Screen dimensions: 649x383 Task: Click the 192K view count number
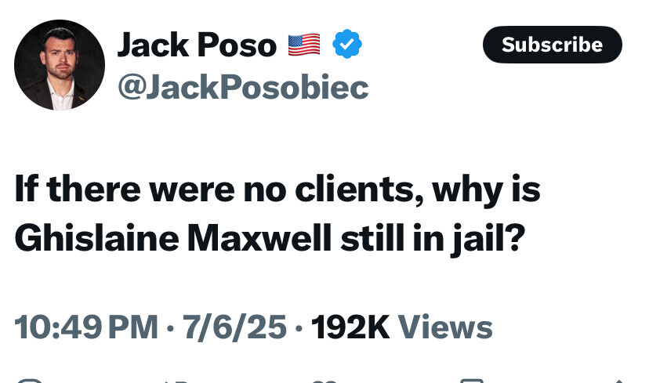[x=350, y=327]
